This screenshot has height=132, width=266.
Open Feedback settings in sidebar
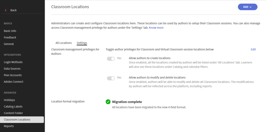pos(10,37)
